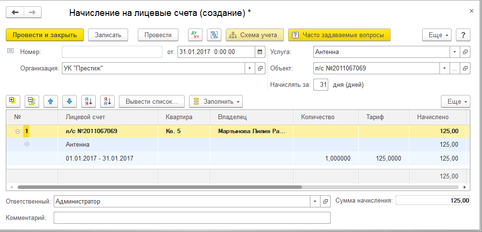
Task: Click the add row icon above table
Action: [x=13, y=101]
